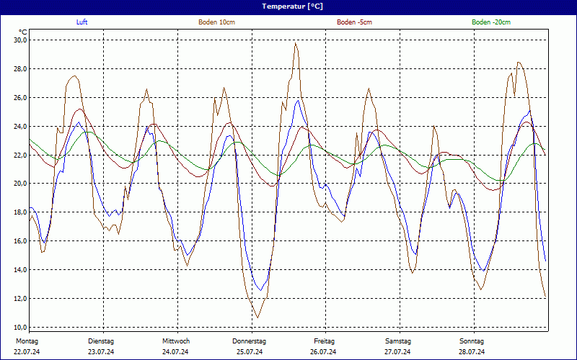Select the Boden -20cm legend entry
This screenshot has width=577, height=360.
point(491,22)
